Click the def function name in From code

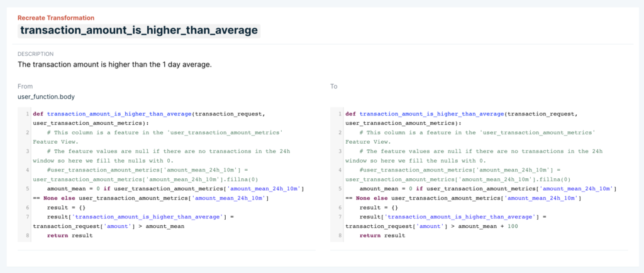coord(119,114)
